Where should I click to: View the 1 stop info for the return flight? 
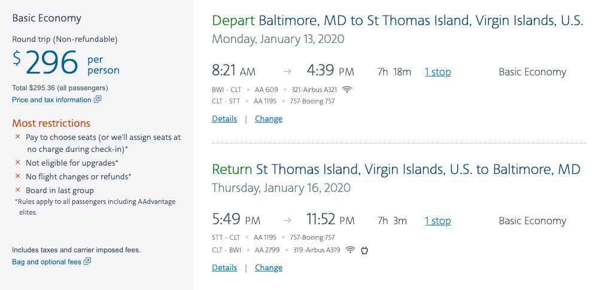point(438,221)
